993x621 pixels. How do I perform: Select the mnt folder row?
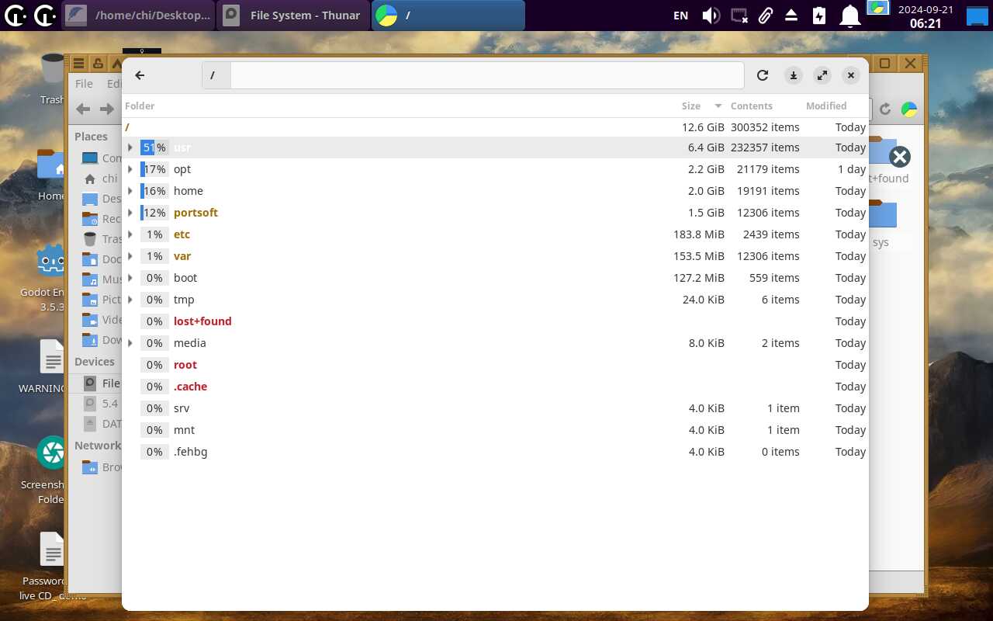495,430
